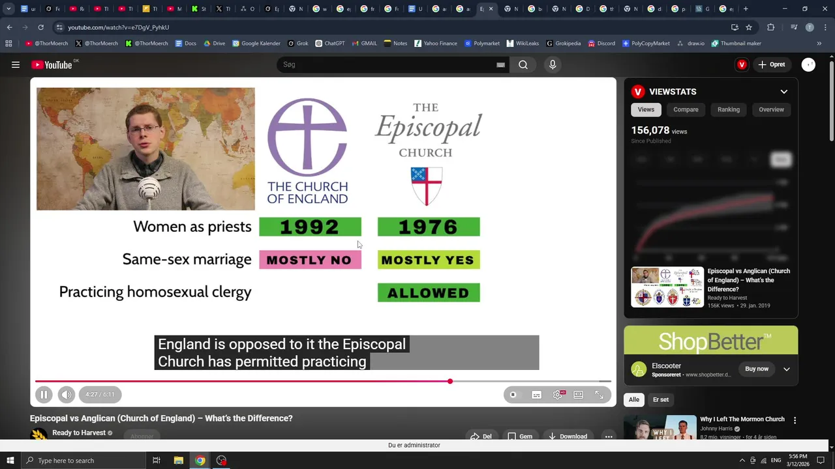Screen dimensions: 835x469
Task: Start voice search with microphone icon
Action: pyautogui.click(x=553, y=64)
